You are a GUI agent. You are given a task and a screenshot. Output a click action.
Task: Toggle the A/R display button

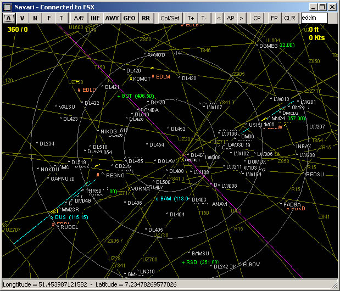click(x=79, y=18)
